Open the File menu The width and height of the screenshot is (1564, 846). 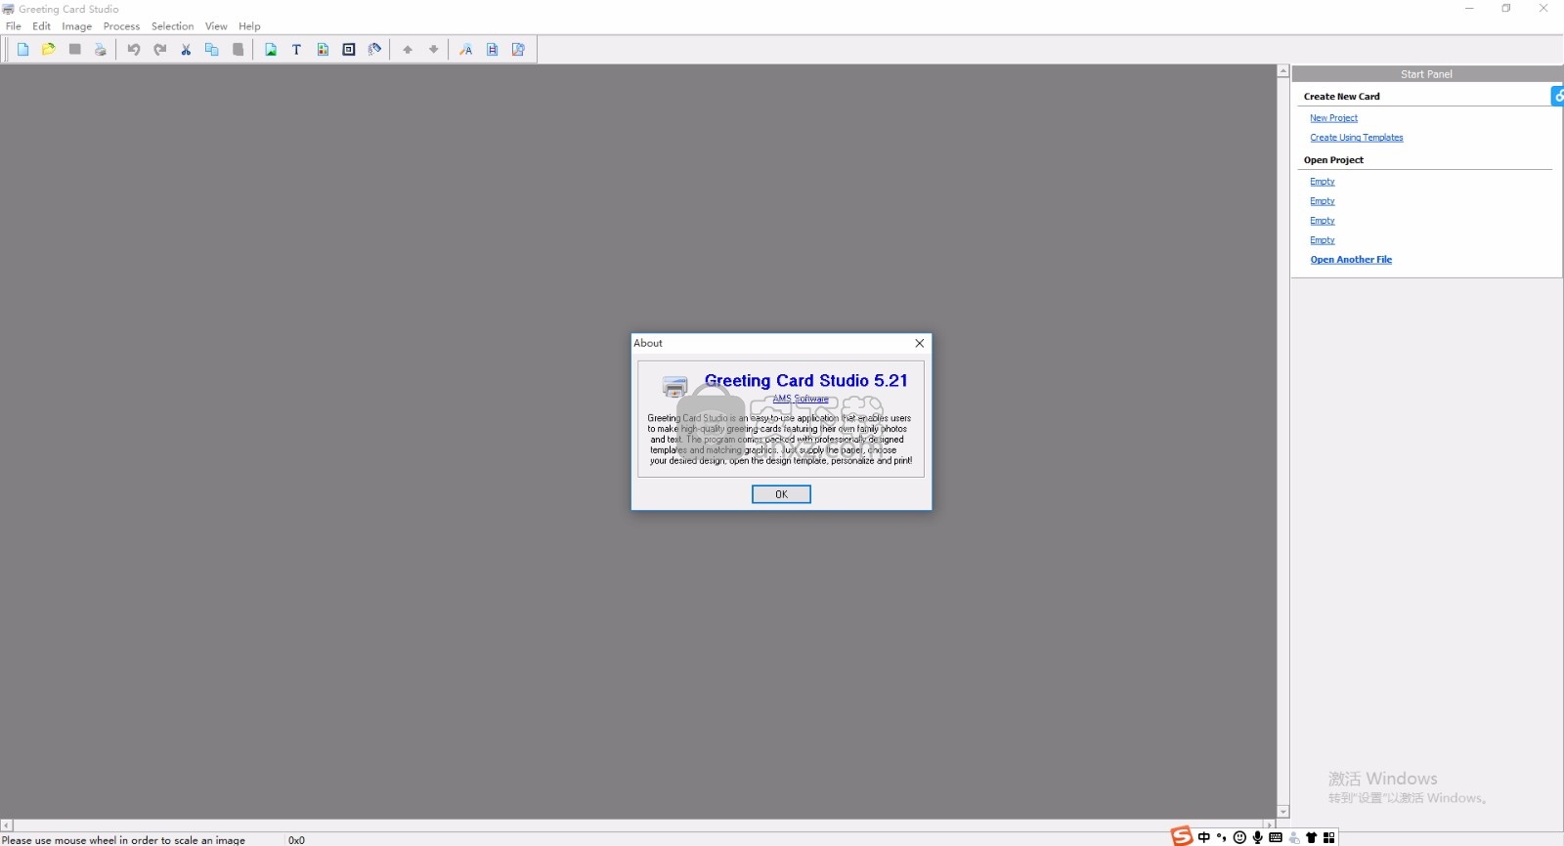coord(14,26)
